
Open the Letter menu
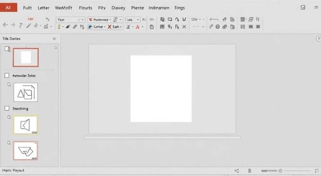click(43, 8)
